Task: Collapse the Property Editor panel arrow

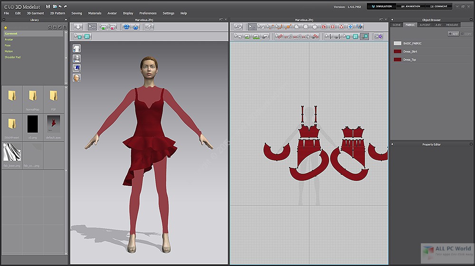Action: 392,144
